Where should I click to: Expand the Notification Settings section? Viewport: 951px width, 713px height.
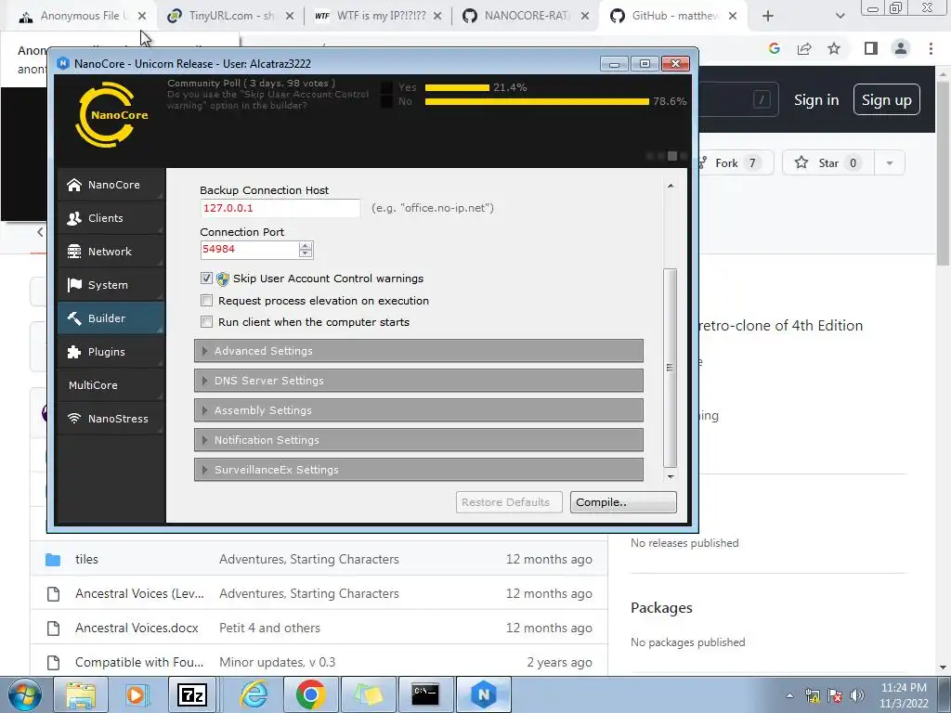pos(419,440)
